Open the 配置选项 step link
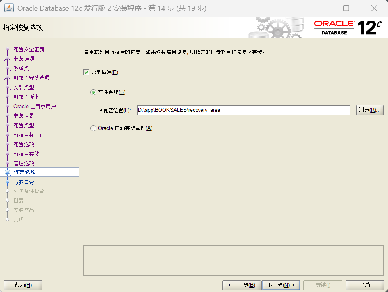 [24, 144]
